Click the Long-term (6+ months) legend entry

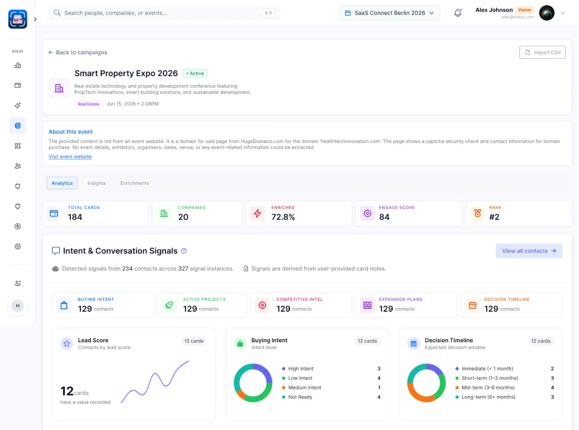coord(505,397)
